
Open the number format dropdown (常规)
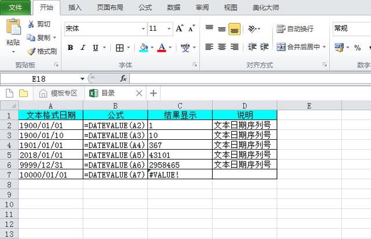[x=352, y=28]
